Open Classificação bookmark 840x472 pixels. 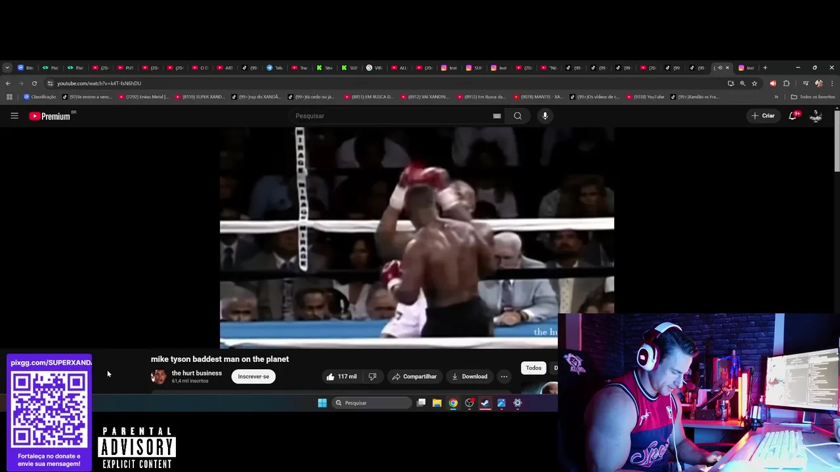pyautogui.click(x=40, y=97)
